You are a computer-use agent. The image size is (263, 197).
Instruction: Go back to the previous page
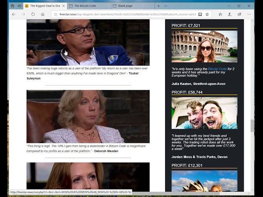(14, 14)
